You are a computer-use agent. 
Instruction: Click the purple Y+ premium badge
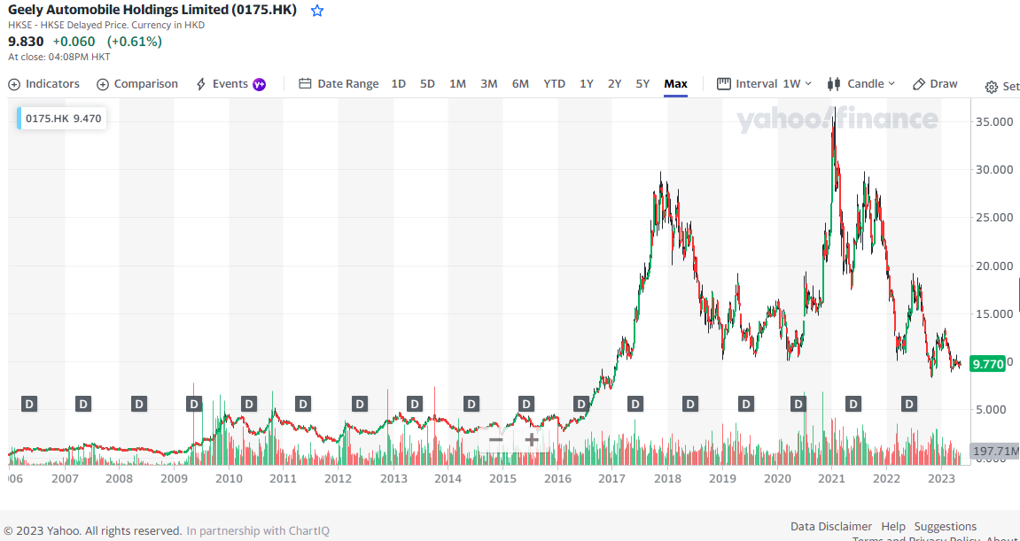click(259, 84)
